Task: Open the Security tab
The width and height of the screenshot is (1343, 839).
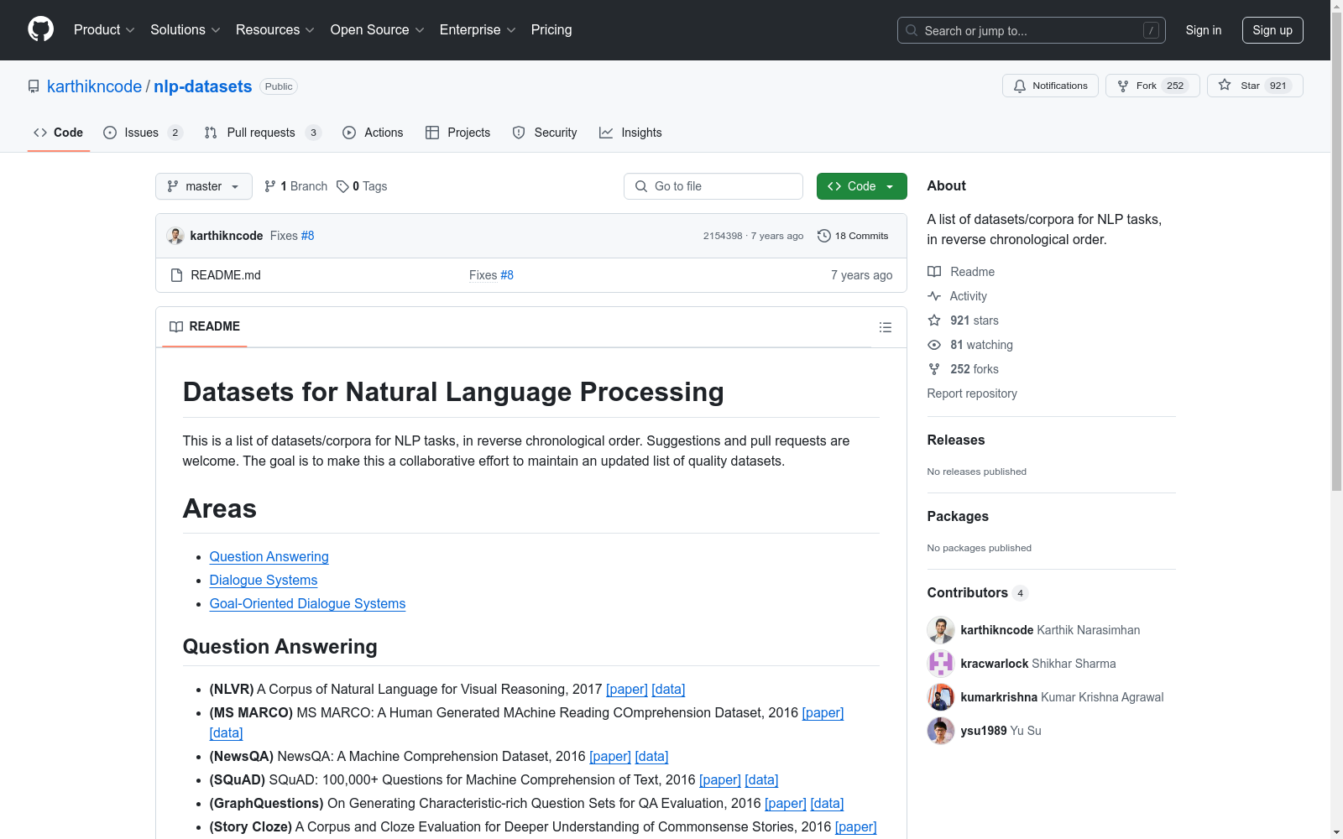Action: [545, 133]
